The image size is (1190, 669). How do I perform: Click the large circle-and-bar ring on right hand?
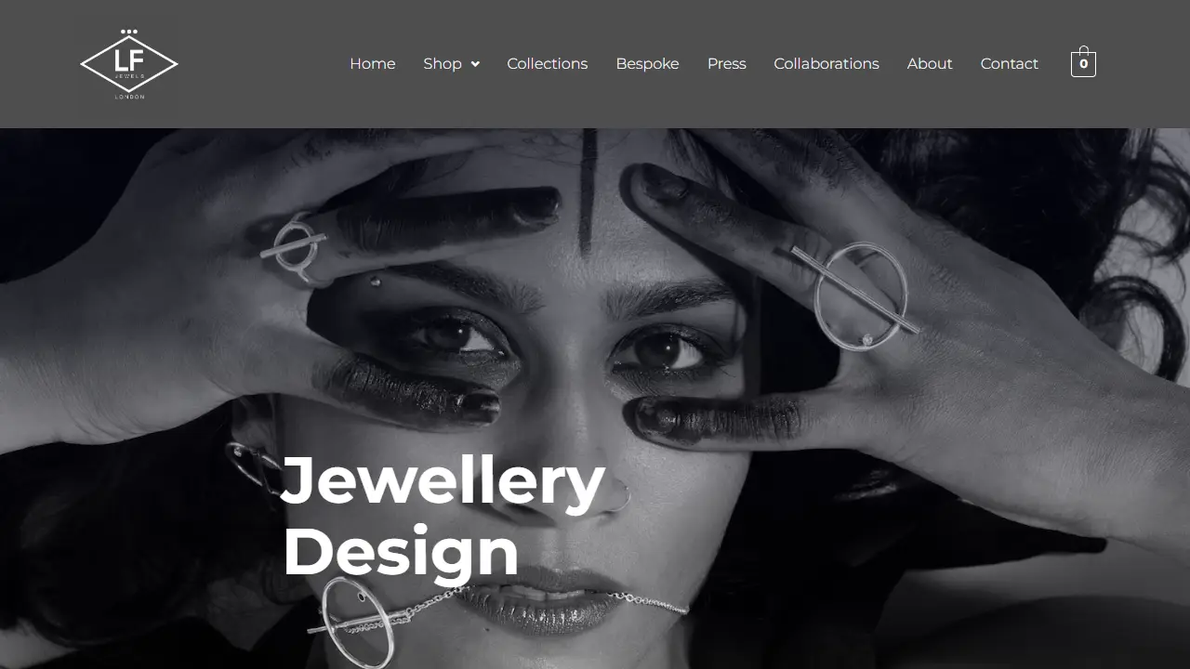(x=856, y=295)
